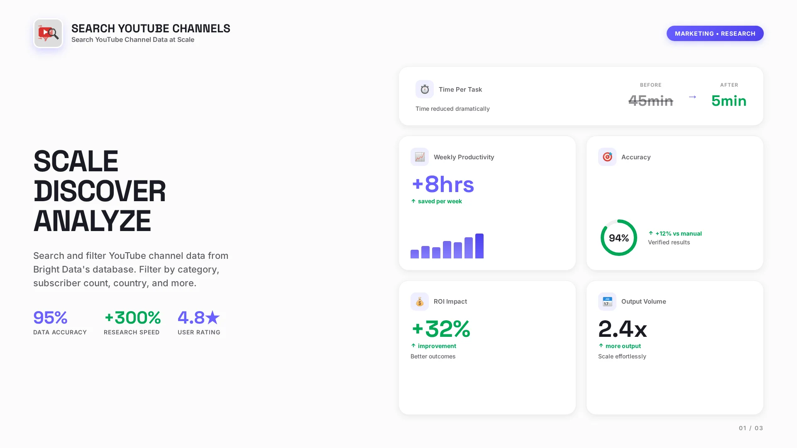Screen dimensions: 797x448
Task: Click the star in the 4.8 user rating
Action: (213, 318)
